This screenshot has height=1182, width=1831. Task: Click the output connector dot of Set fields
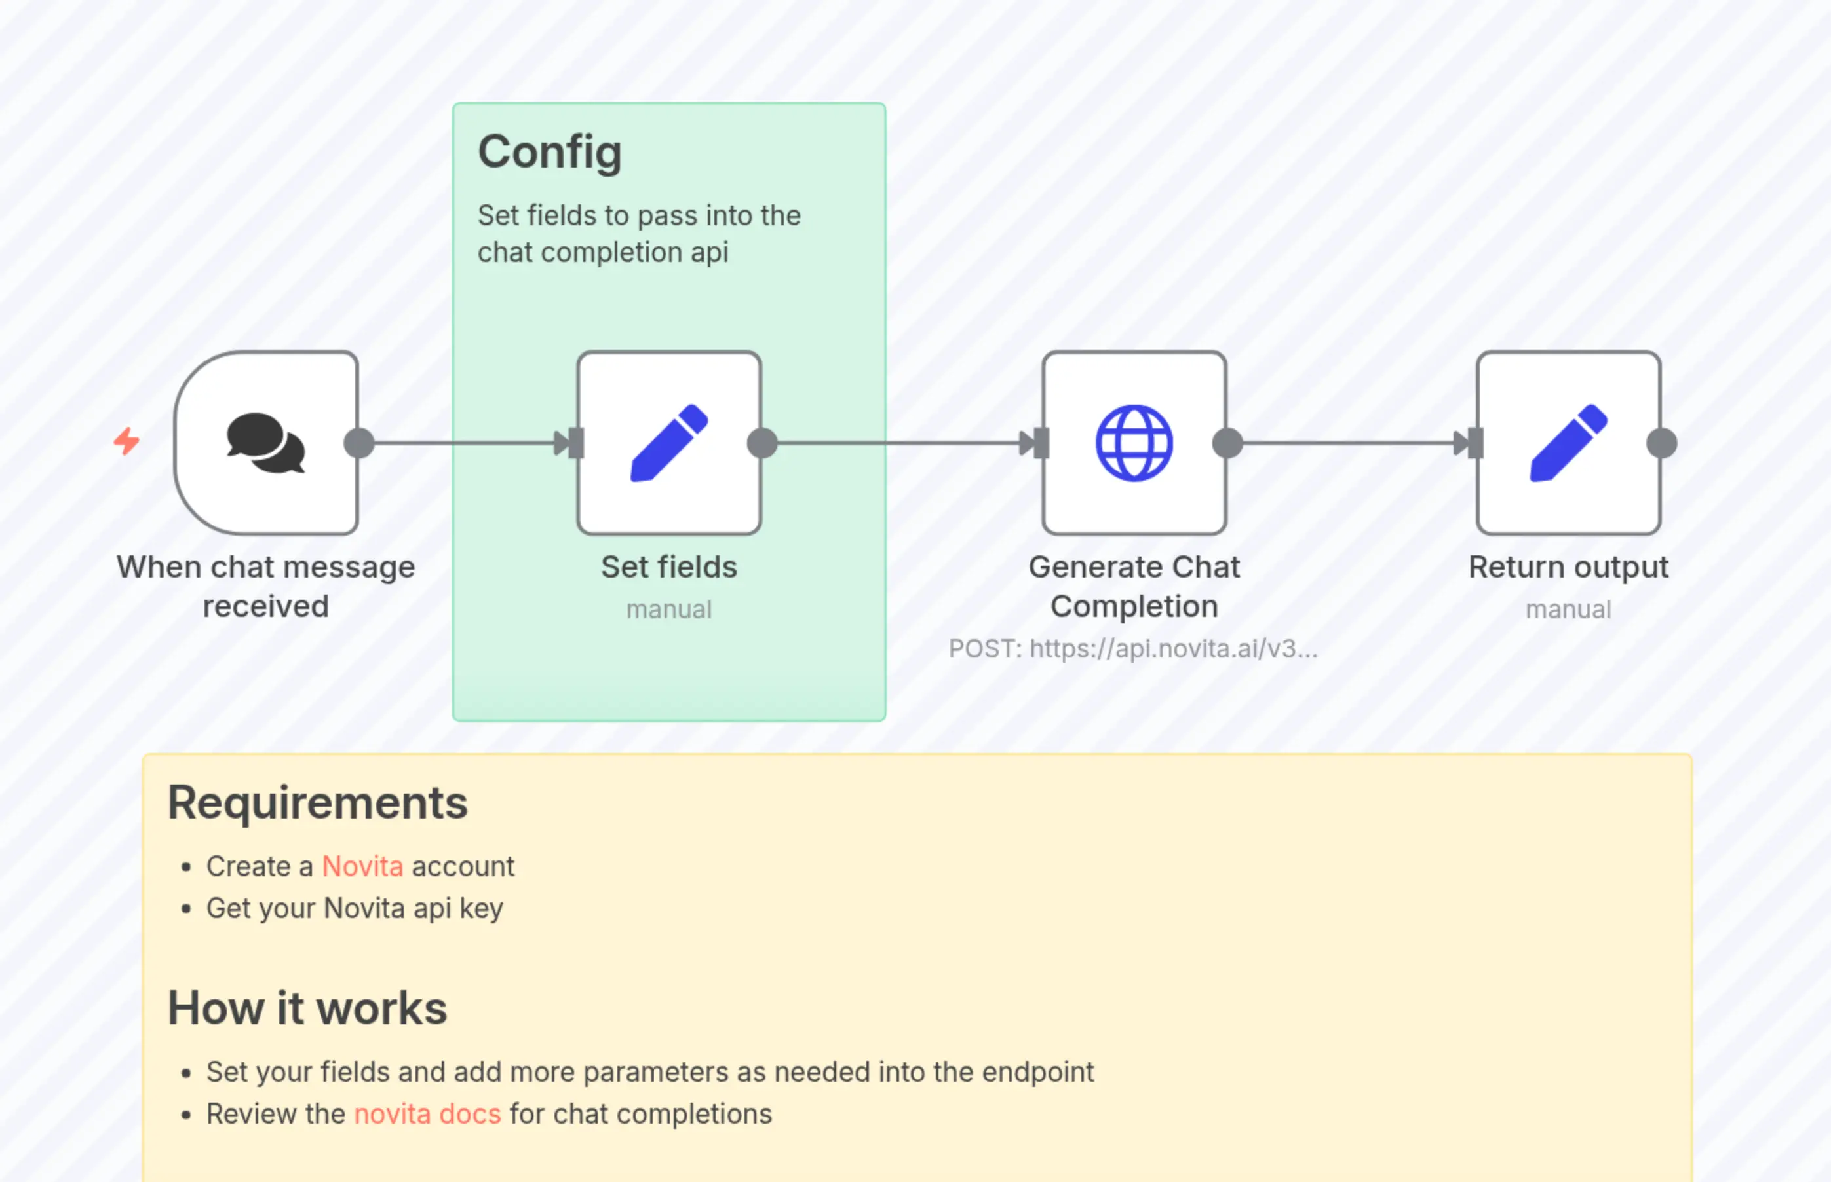tap(762, 442)
